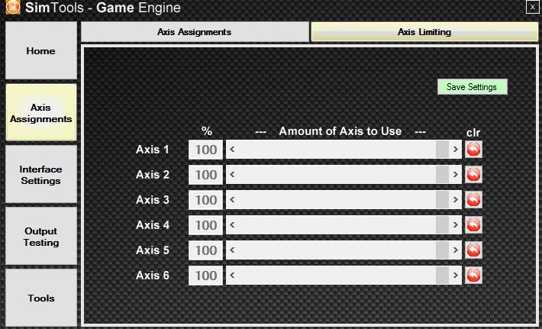Decrease Axis 2 with the left arrow
This screenshot has height=329, width=542.
click(x=232, y=175)
